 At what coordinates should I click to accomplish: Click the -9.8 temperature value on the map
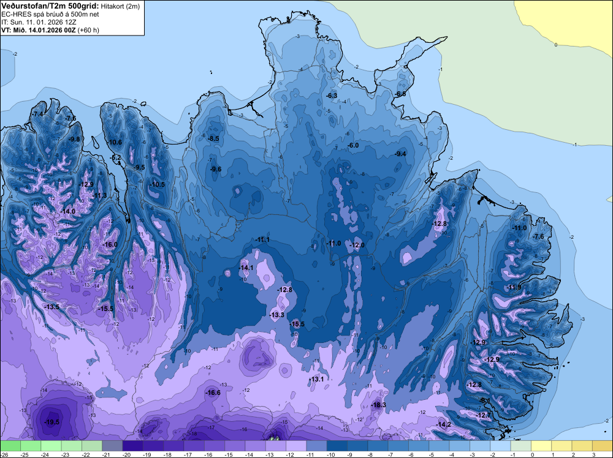pyautogui.click(x=74, y=139)
